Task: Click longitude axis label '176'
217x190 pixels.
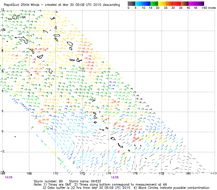Action: click(x=135, y=173)
